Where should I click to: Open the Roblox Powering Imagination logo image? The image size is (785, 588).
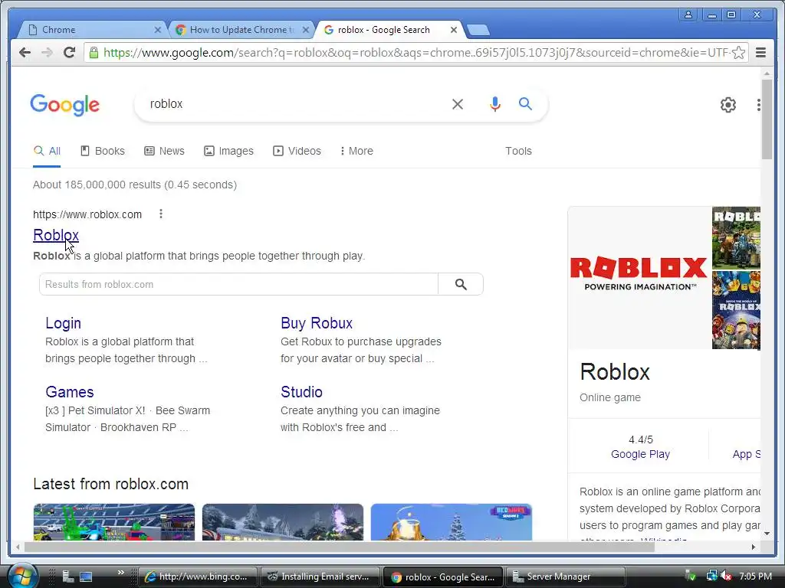639,277
